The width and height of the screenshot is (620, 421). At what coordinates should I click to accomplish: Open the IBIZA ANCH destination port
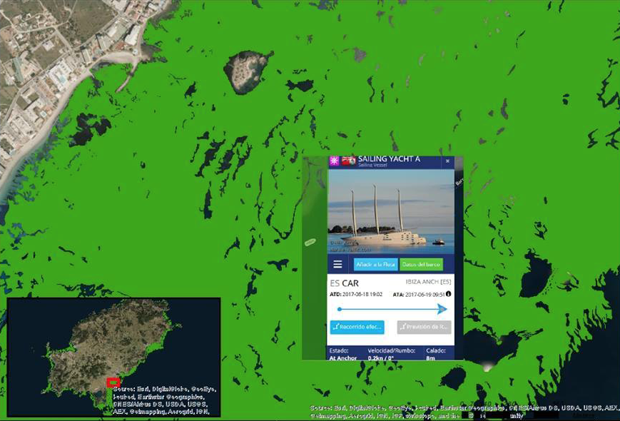428,283
